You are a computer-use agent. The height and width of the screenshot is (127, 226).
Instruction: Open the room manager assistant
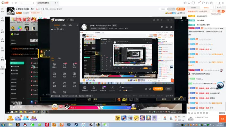coord(94,89)
